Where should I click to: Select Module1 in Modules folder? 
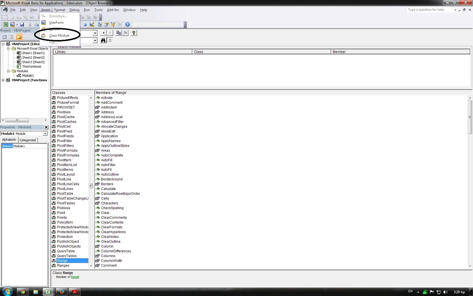[28, 76]
